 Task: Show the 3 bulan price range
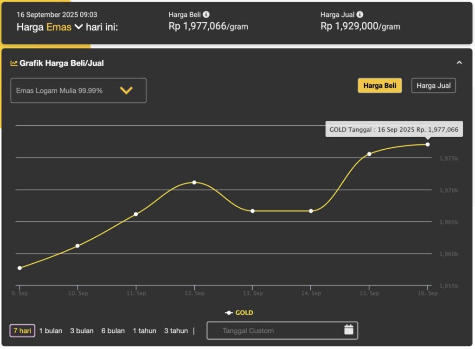coord(82,330)
